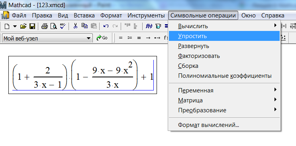Open a file using the folder icon

23,26
